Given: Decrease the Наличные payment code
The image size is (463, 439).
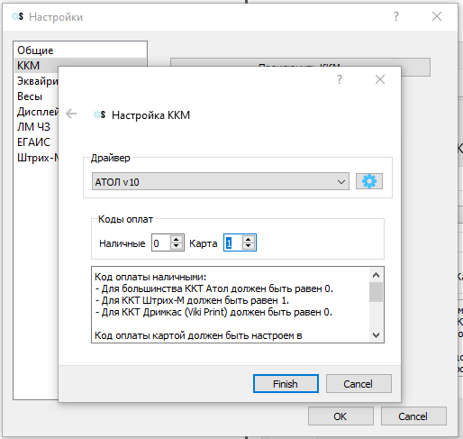Looking at the screenshot, I should pyautogui.click(x=177, y=246).
